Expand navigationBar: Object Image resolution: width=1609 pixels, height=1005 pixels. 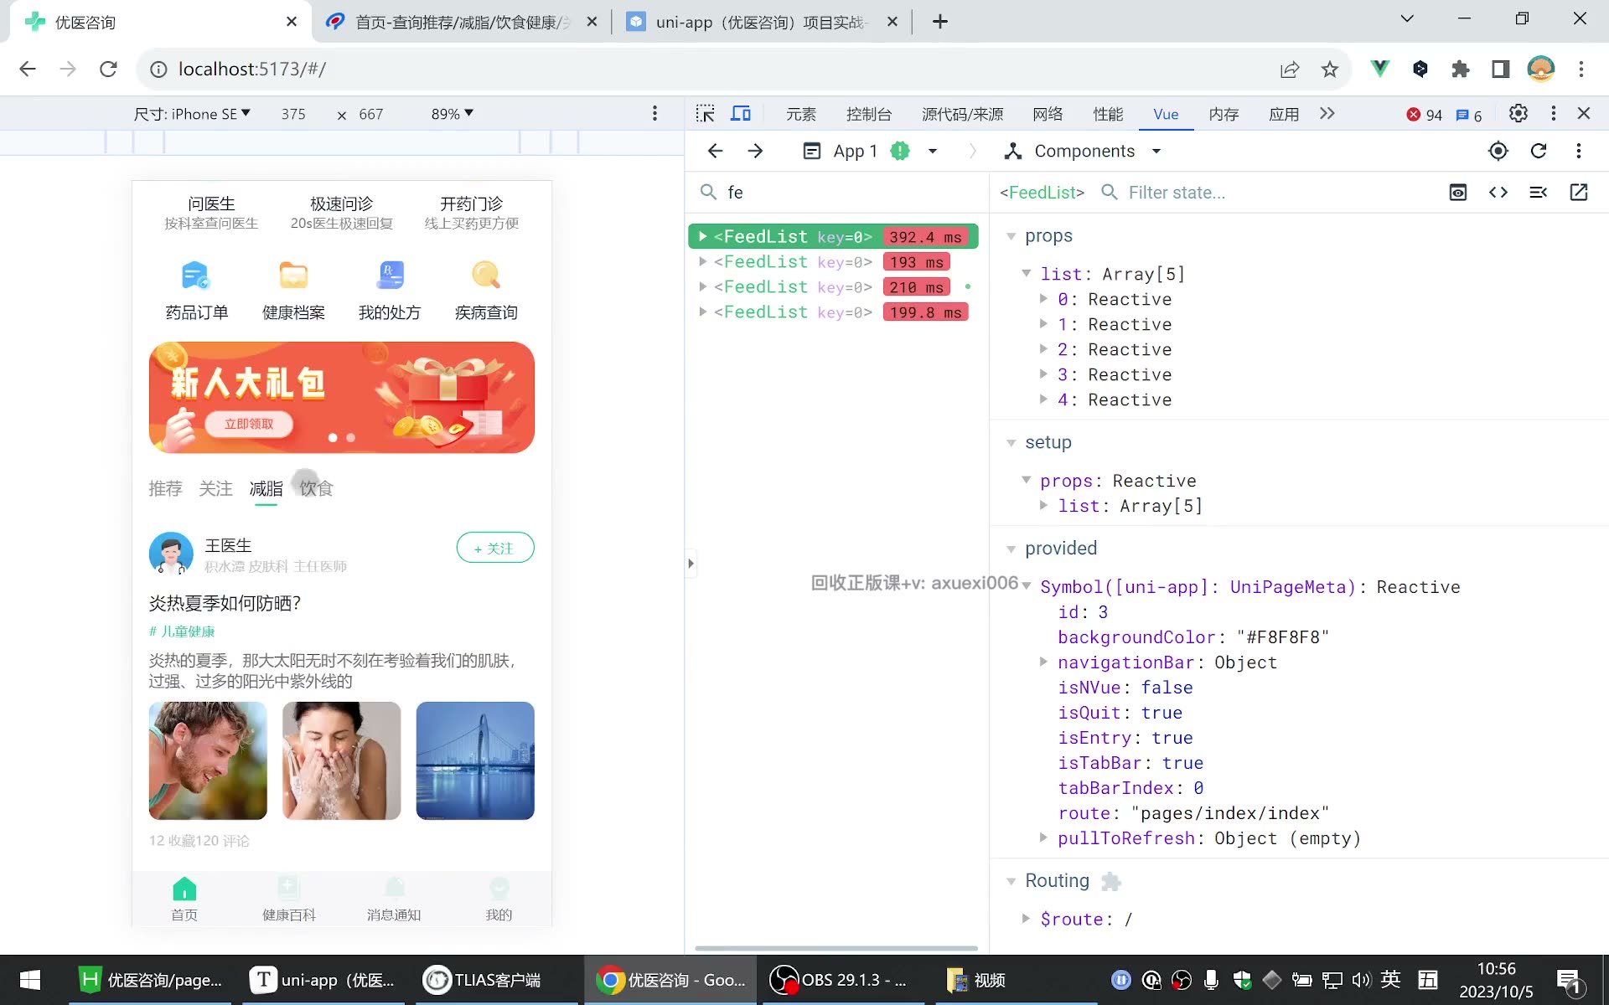1043,662
